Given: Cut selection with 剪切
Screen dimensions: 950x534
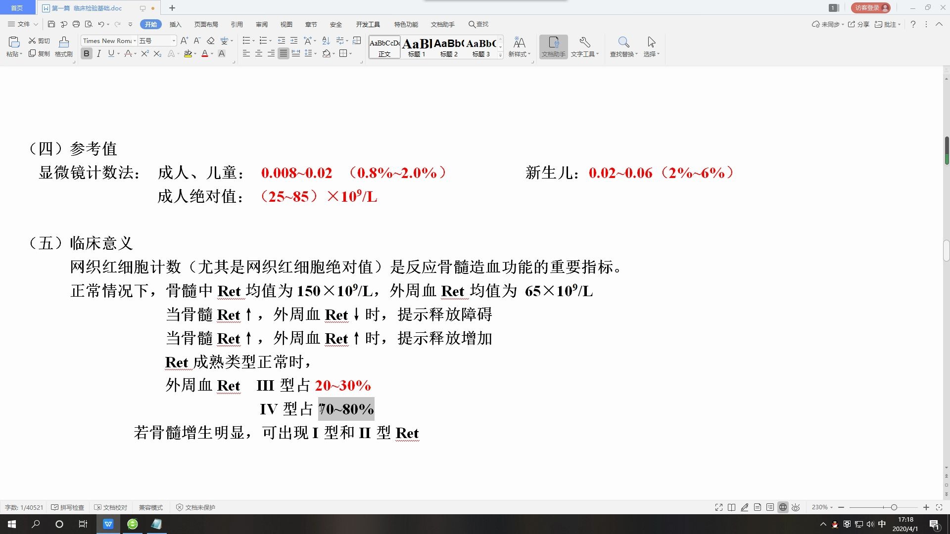Looking at the screenshot, I should coord(39,41).
